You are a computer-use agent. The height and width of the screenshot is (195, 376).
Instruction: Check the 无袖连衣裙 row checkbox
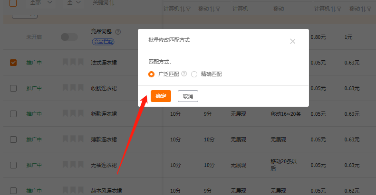point(13,165)
